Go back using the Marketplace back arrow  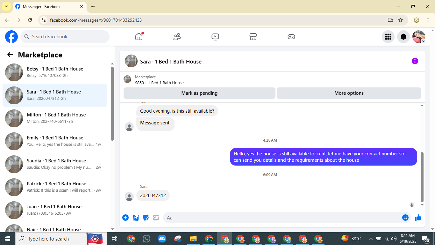click(x=10, y=55)
